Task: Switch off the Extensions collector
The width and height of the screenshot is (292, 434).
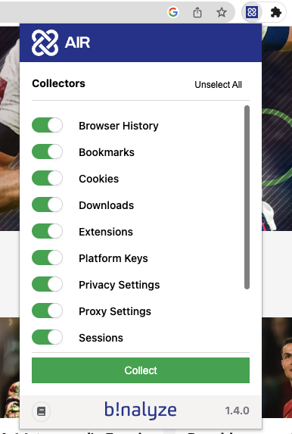Action: [x=47, y=232]
